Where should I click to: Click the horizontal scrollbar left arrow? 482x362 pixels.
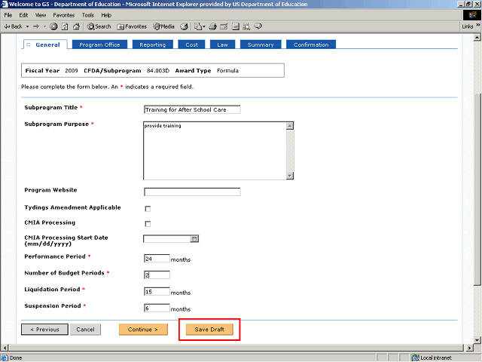5,348
